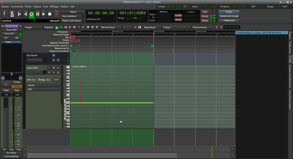The height and width of the screenshot is (159, 293).
Task: Open the Tête de lecture edit point dropdown
Action: pyautogui.click(x=203, y=27)
